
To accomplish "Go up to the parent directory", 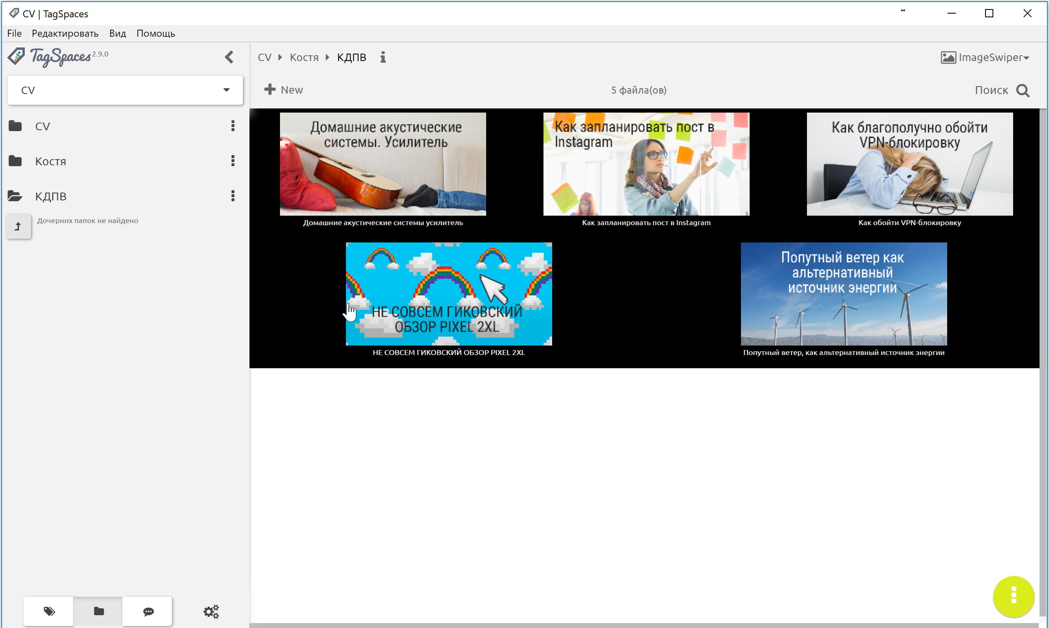I will click(18, 226).
